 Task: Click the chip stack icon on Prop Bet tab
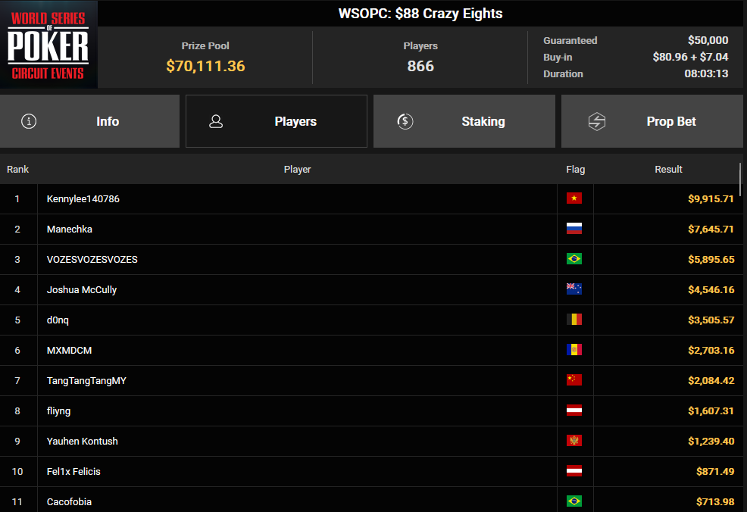(x=598, y=120)
